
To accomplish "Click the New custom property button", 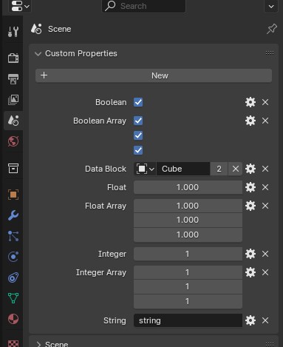I will (154, 75).
